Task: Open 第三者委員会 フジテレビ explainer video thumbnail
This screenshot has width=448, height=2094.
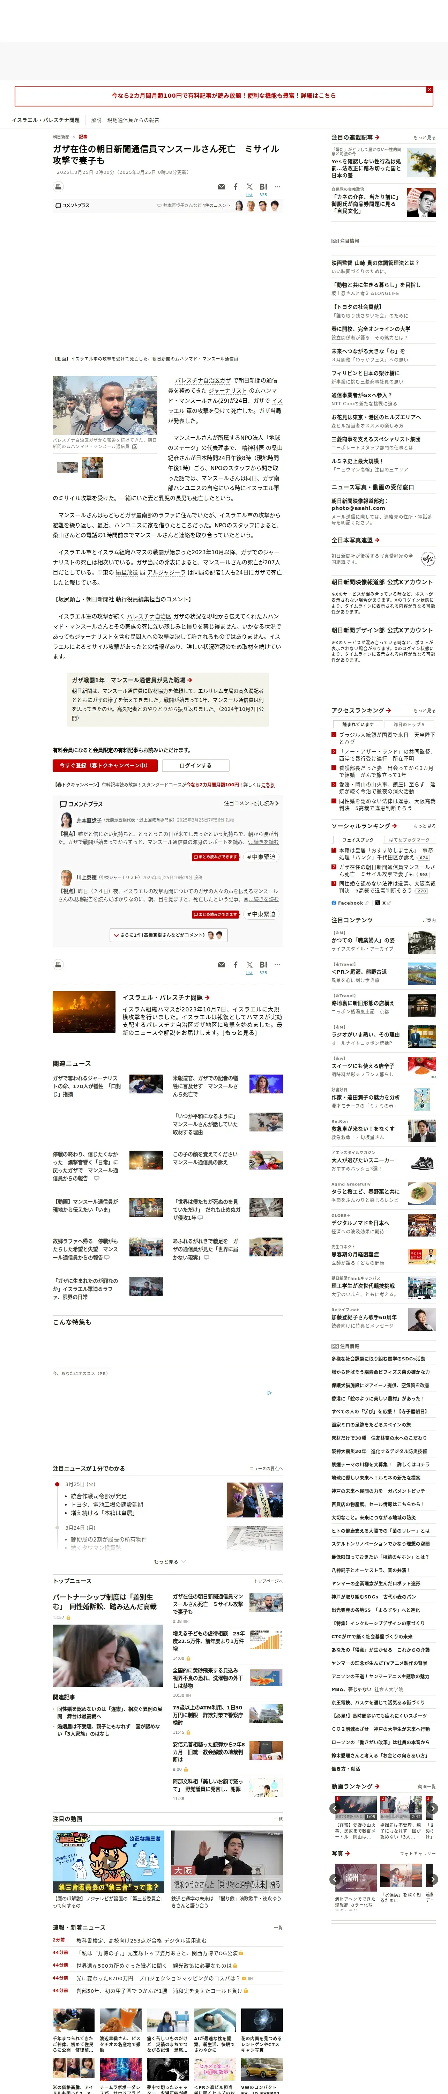Action: tap(108, 1862)
